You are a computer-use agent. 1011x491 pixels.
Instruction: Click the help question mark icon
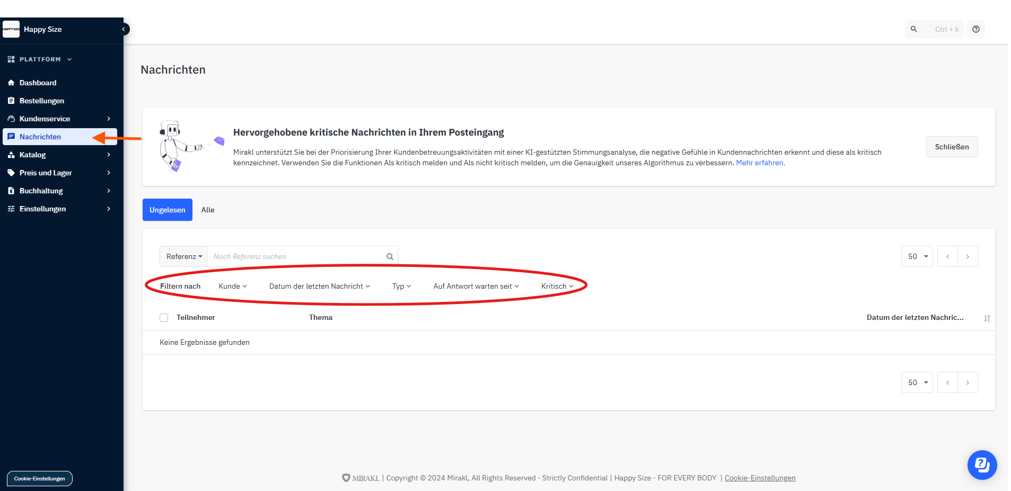(975, 29)
